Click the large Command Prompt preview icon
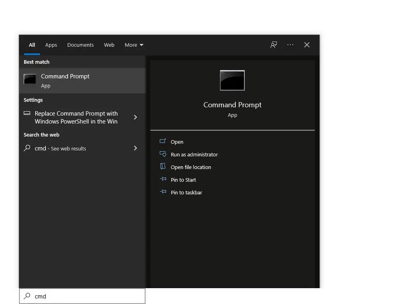The width and height of the screenshot is (405, 304). coord(232,80)
